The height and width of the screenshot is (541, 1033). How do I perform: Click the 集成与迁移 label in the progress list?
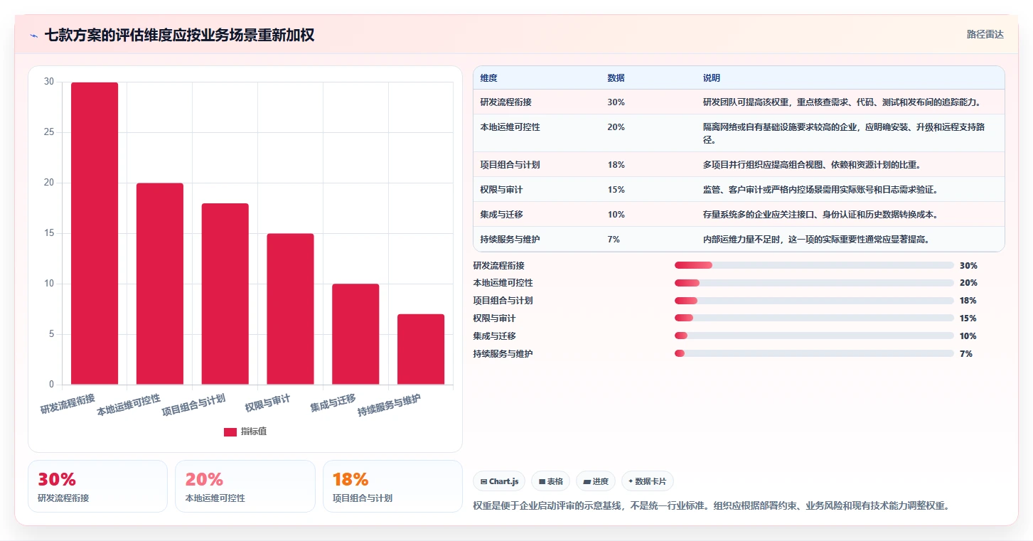495,336
